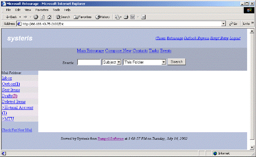The height and width of the screenshot is (157, 256).
Task: Go to the Home page icon
Action: pos(49,17)
